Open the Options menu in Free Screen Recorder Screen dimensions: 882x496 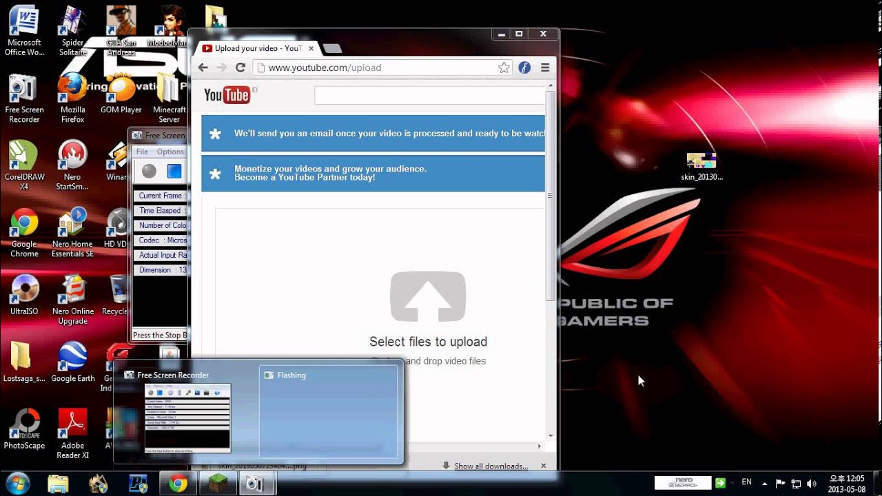point(170,152)
